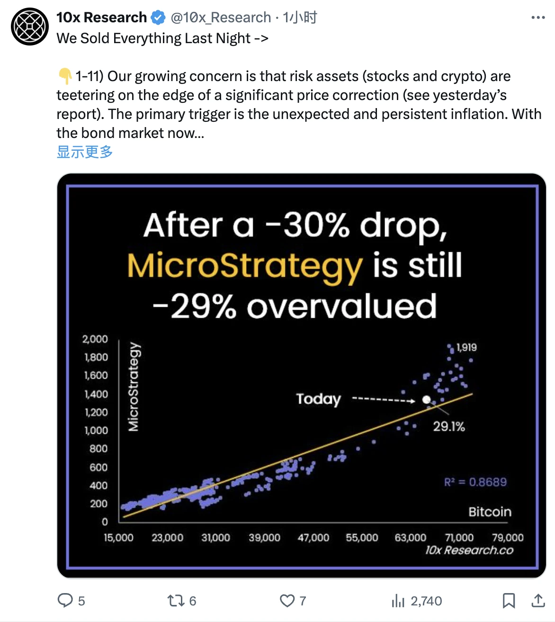Click the reply count number 5
The width and height of the screenshot is (555, 622).
click(81, 601)
